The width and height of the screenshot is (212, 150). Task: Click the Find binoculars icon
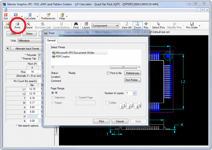(x=76, y=25)
